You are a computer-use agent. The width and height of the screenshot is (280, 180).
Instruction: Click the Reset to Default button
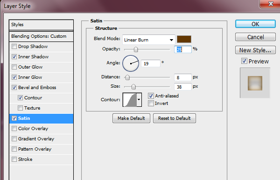(174, 118)
